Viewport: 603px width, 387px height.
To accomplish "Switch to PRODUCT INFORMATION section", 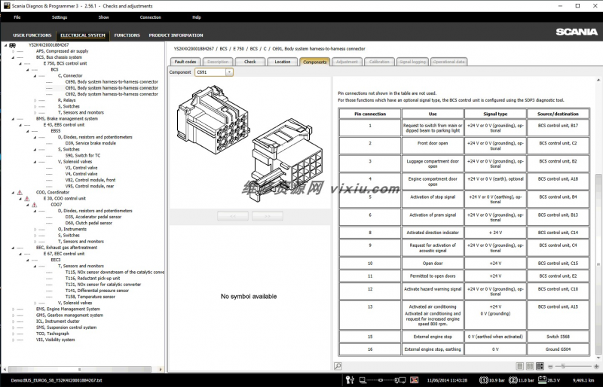I will (x=176, y=35).
